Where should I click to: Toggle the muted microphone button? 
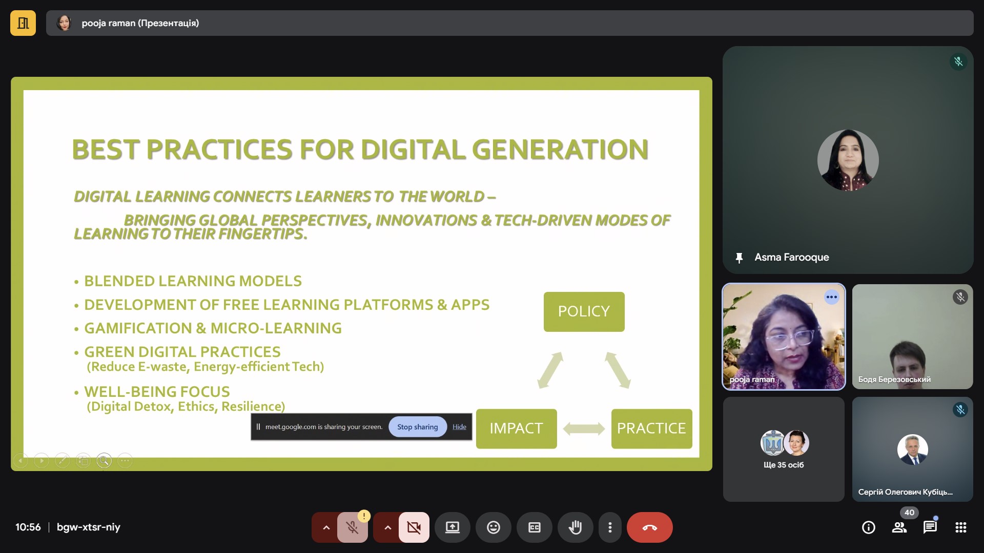[352, 527]
